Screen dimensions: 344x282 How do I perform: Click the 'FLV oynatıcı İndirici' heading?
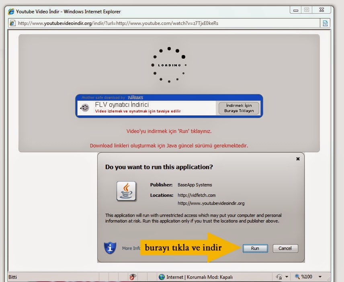pyautogui.click(x=122, y=104)
